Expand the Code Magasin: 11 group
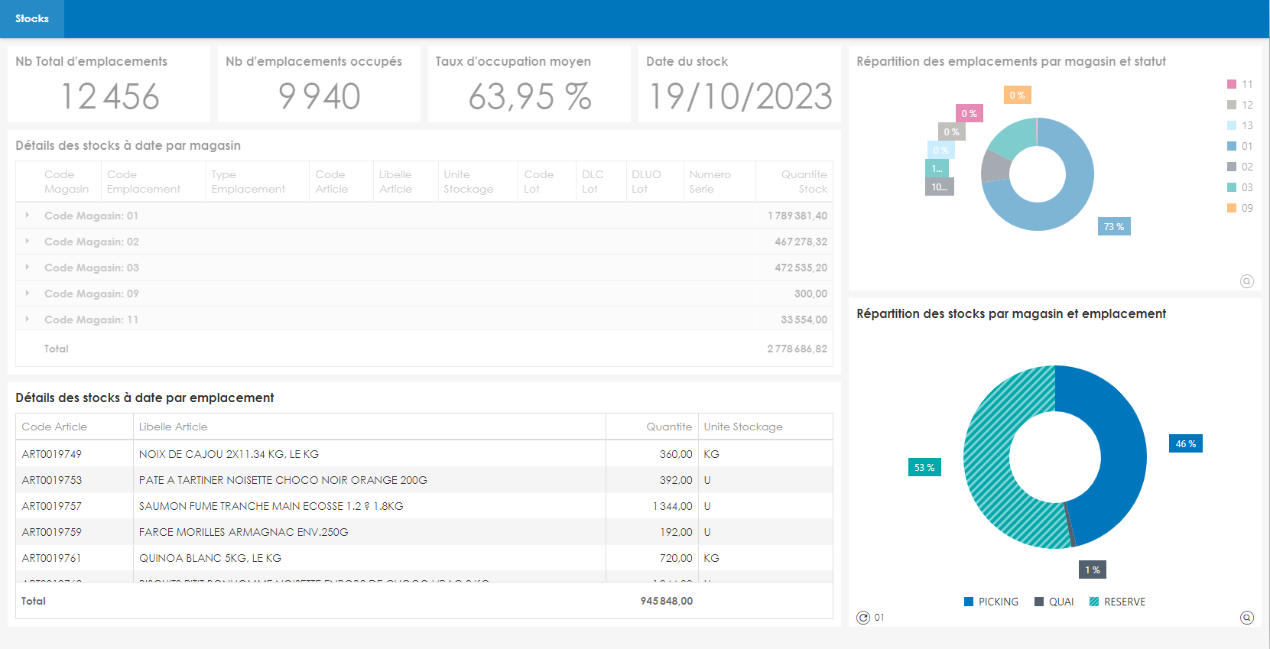Screen dimensions: 1270x649 [28, 320]
